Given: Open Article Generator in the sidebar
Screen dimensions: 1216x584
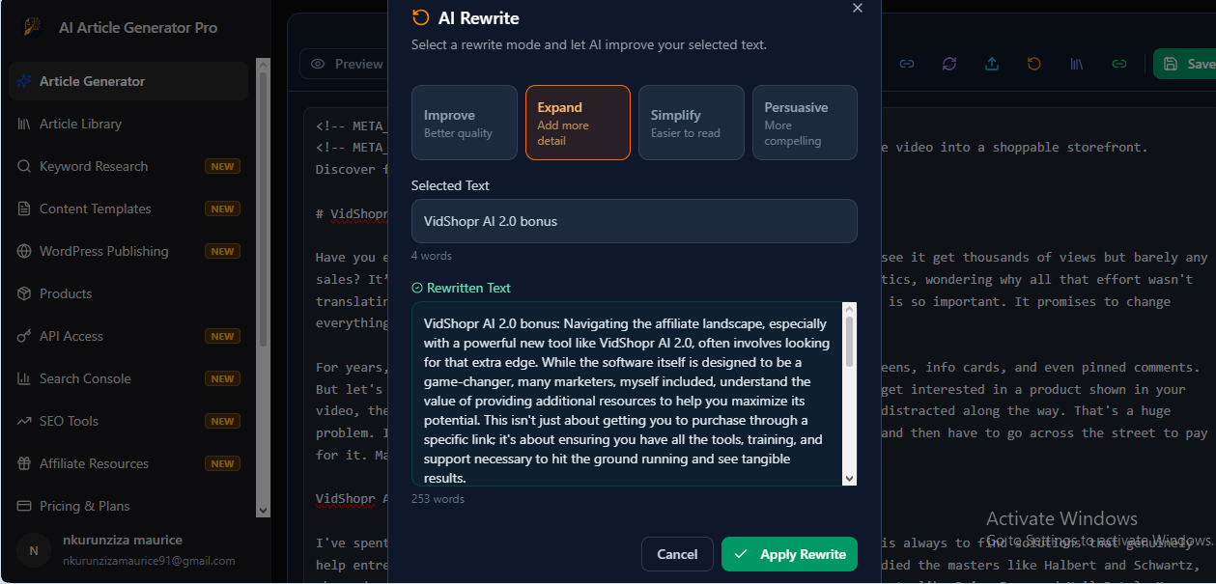Looking at the screenshot, I should click(x=128, y=81).
